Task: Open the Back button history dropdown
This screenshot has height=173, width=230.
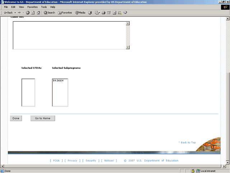Action: [x=15, y=13]
